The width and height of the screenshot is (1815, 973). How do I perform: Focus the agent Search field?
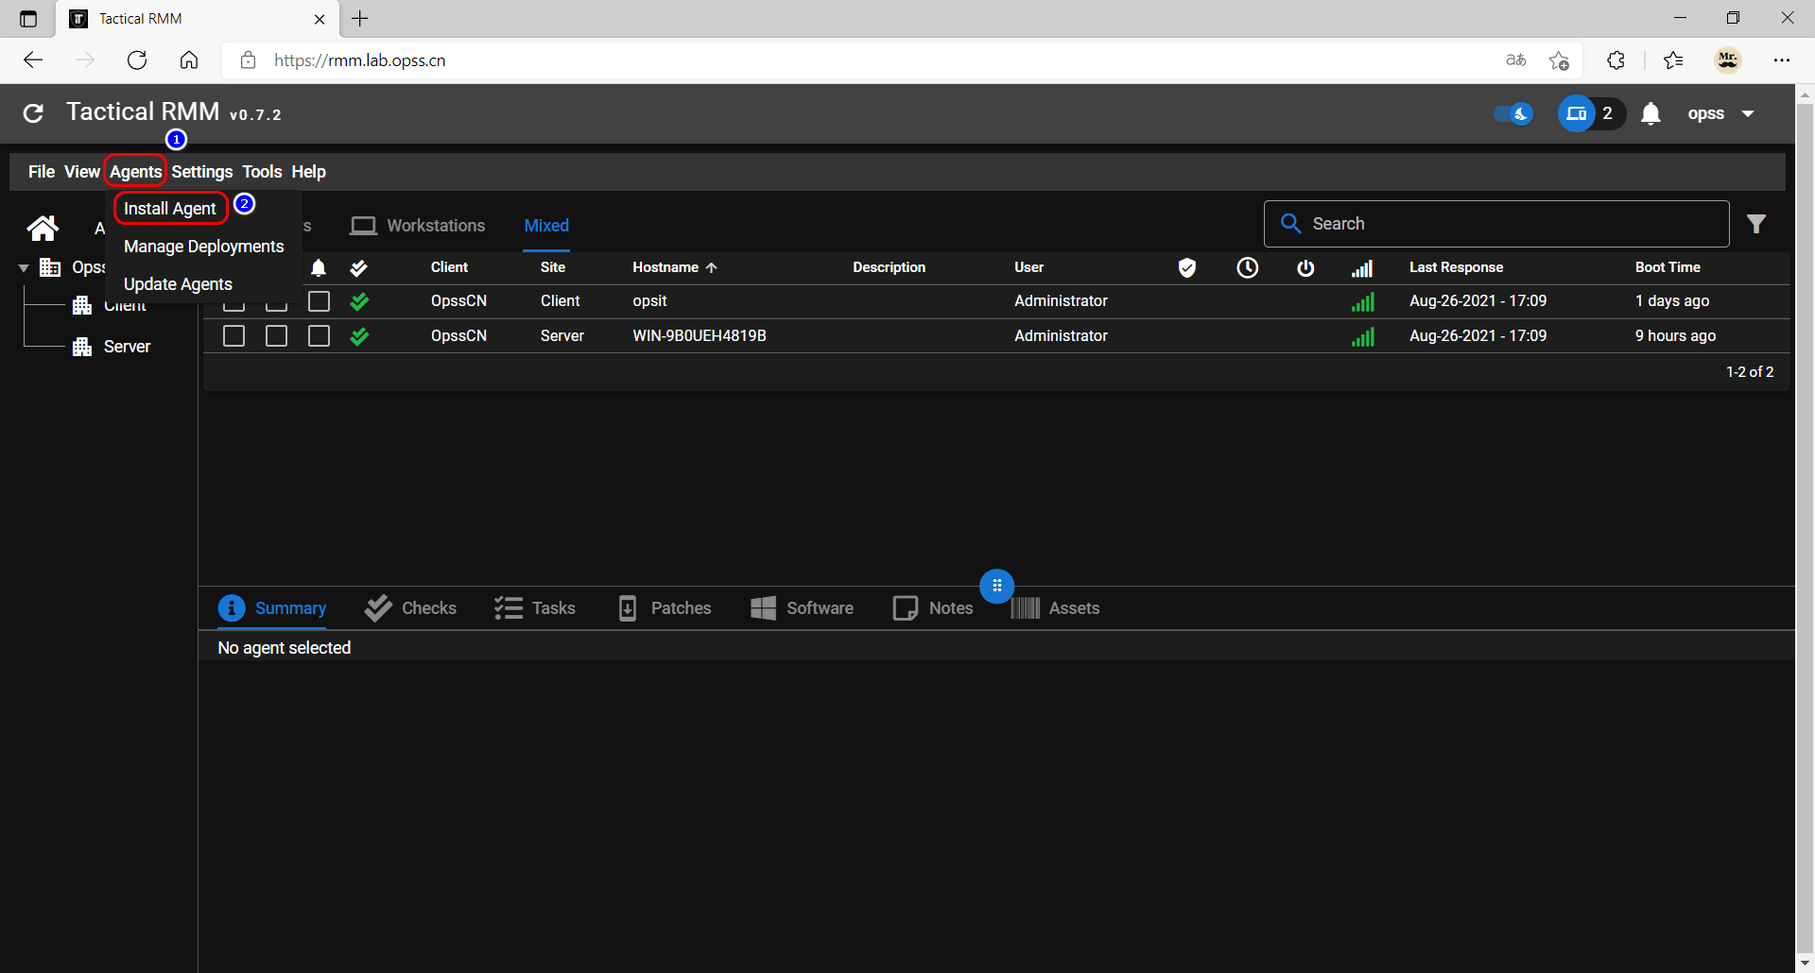(1496, 224)
